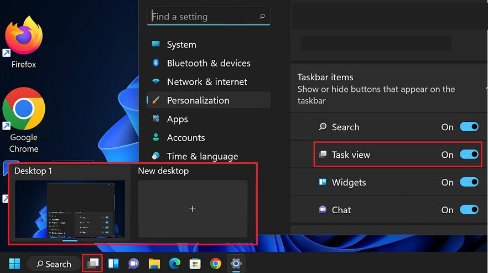Collapse the Taskbar items section
This screenshot has width=488, height=273.
click(485, 89)
